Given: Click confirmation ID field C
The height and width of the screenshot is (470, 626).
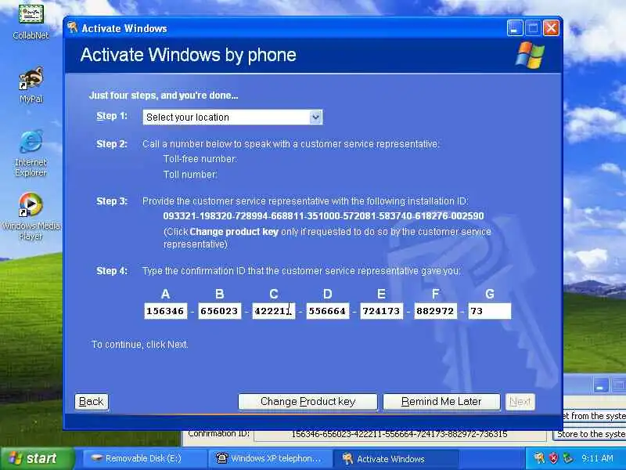Looking at the screenshot, I should (x=273, y=311).
